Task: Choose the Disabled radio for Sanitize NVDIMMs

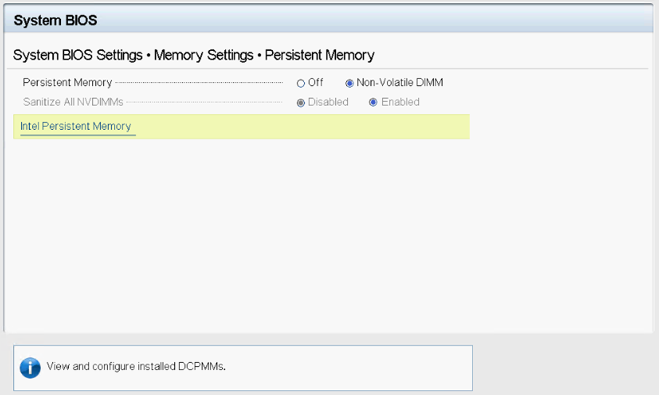Action: click(300, 102)
